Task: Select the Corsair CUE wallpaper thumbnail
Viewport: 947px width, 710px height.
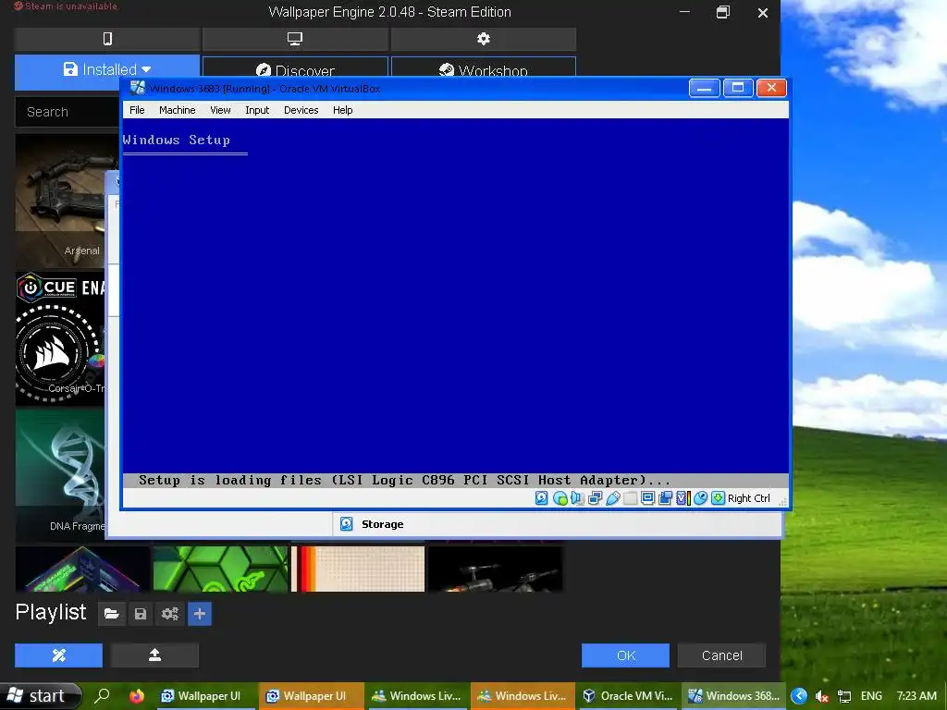Action: (60, 338)
